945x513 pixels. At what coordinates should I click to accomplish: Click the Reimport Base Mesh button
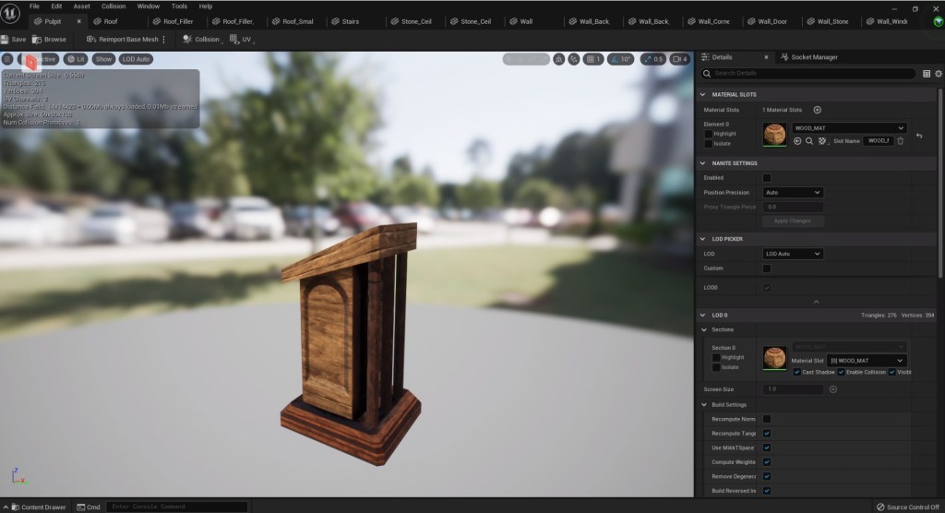122,40
